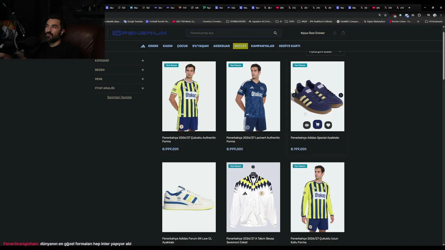Click the search magnifier in Fenerium search
The image size is (445, 250).
point(275,33)
